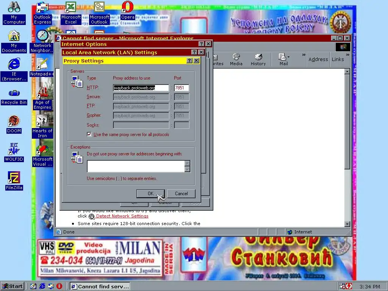388x291 pixels.
Task: Click Show Desktop quick launch icon
Action: coord(33,286)
